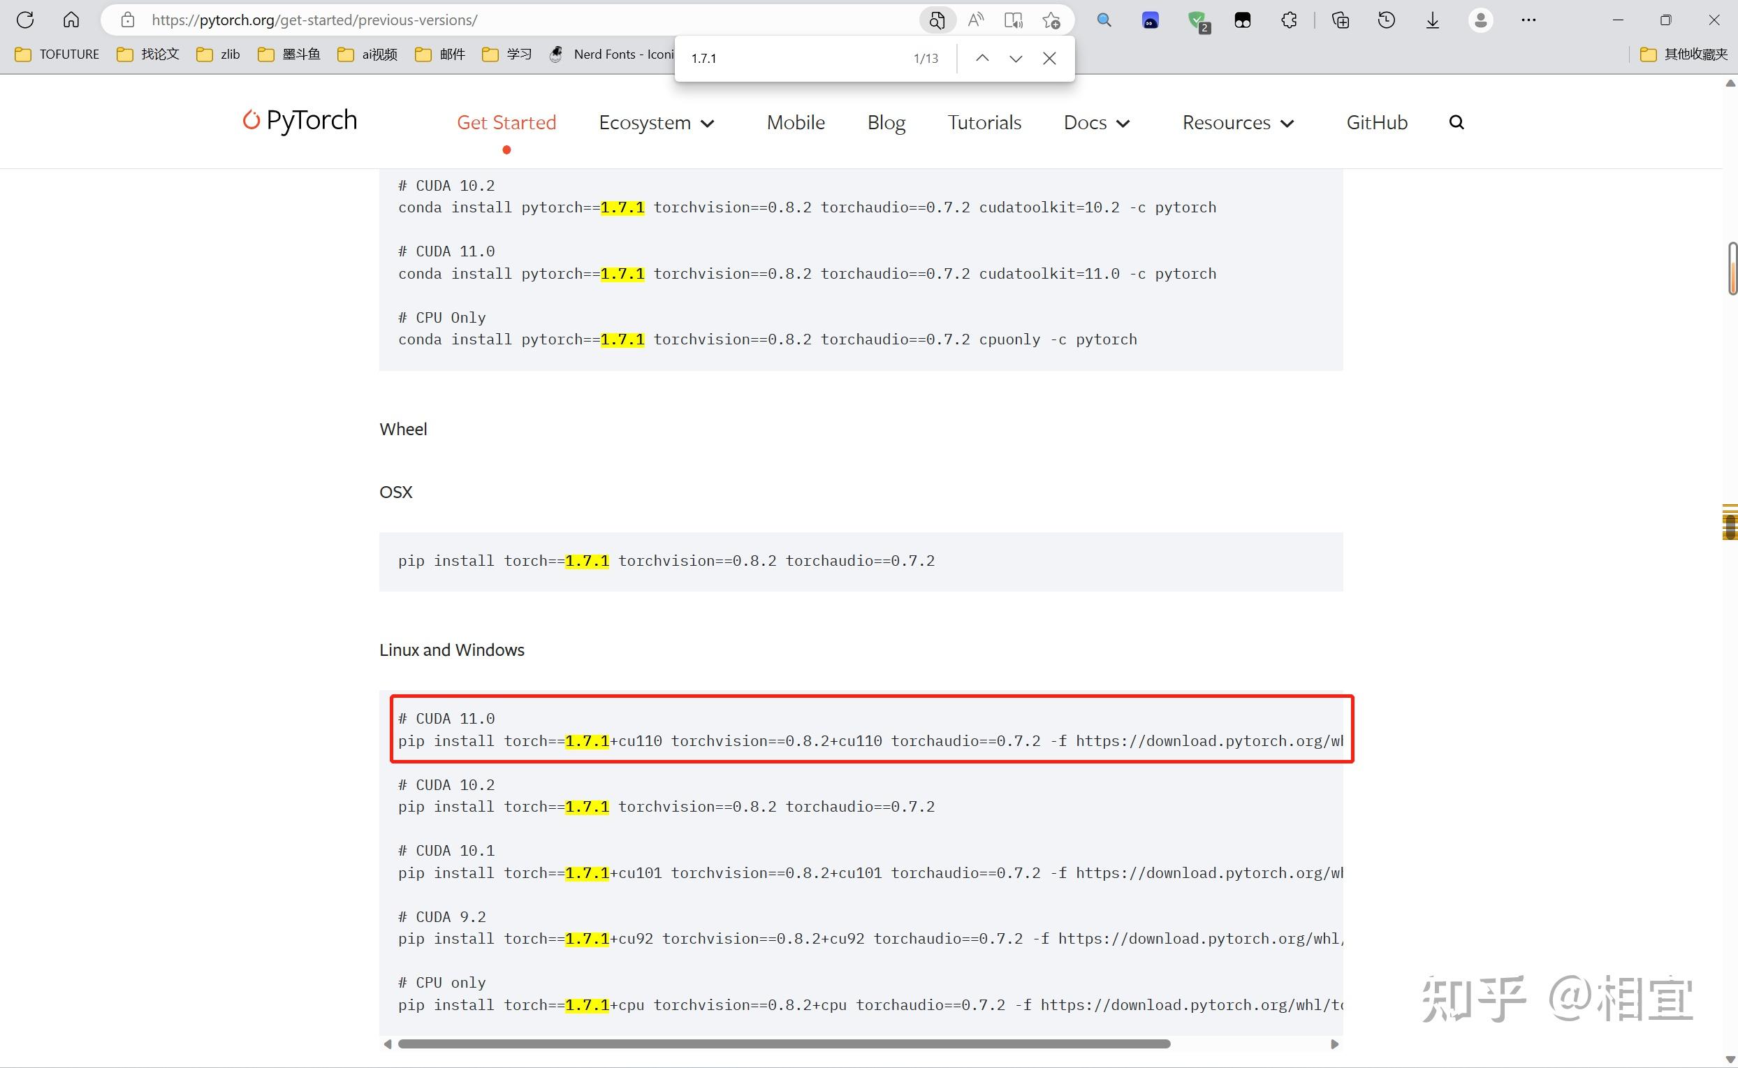Open the 邮件 bookmarks folder
Screen dimensions: 1738x1068
coord(440,54)
